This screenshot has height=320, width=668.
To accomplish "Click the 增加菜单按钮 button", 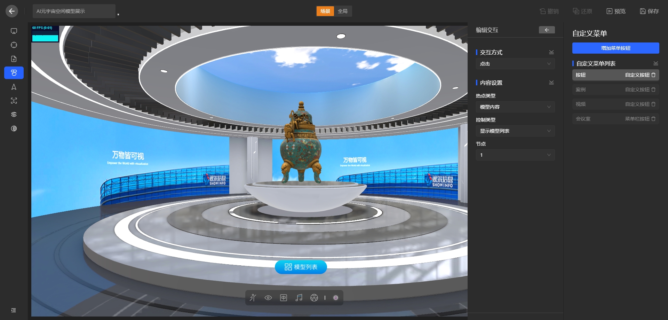I will coord(615,48).
